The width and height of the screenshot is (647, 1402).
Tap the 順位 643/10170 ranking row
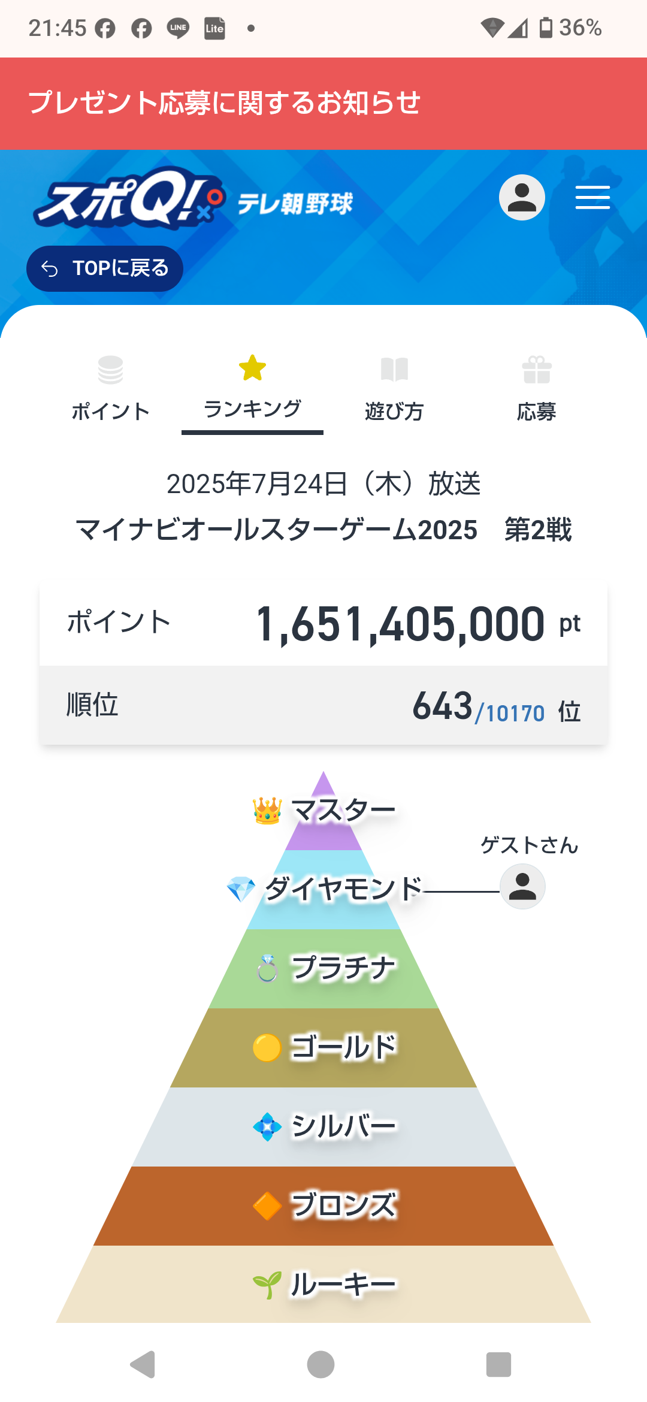coord(323,705)
